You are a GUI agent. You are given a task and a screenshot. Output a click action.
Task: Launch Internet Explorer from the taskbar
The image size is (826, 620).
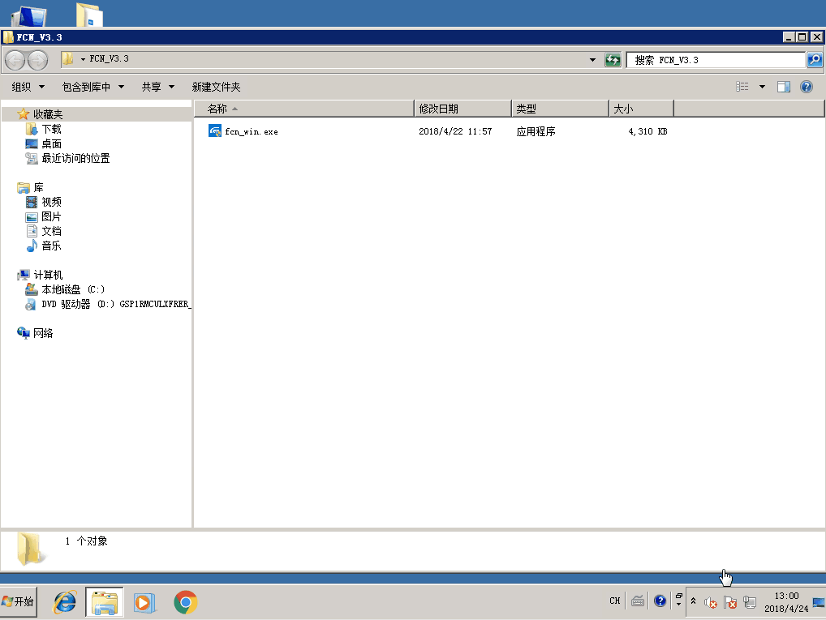65,602
